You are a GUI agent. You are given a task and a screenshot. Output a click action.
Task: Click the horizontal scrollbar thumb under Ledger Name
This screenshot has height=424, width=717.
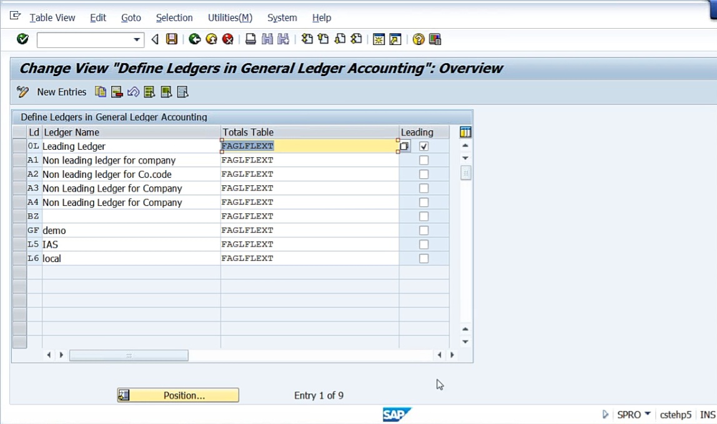tap(129, 355)
